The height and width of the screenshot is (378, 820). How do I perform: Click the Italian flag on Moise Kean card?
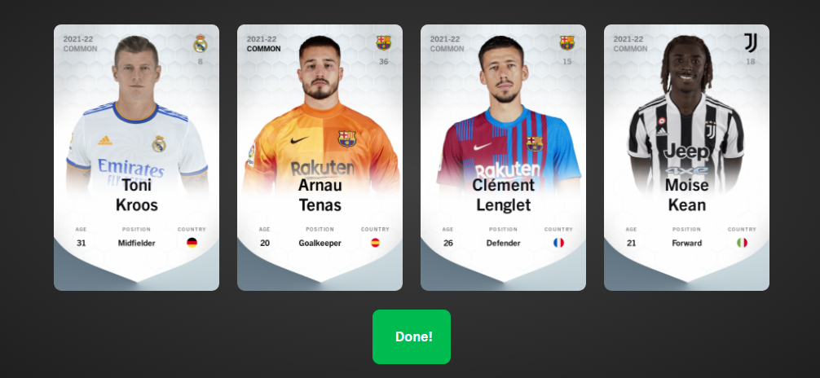click(x=742, y=243)
